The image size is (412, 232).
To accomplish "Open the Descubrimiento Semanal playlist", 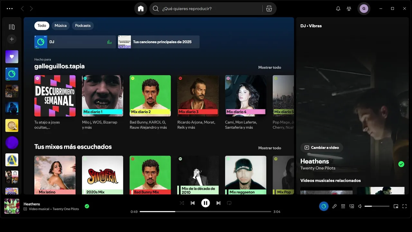I will pos(55,96).
